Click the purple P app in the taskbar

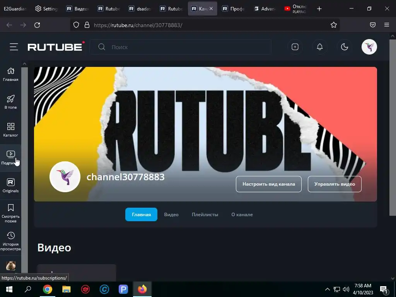click(123, 289)
